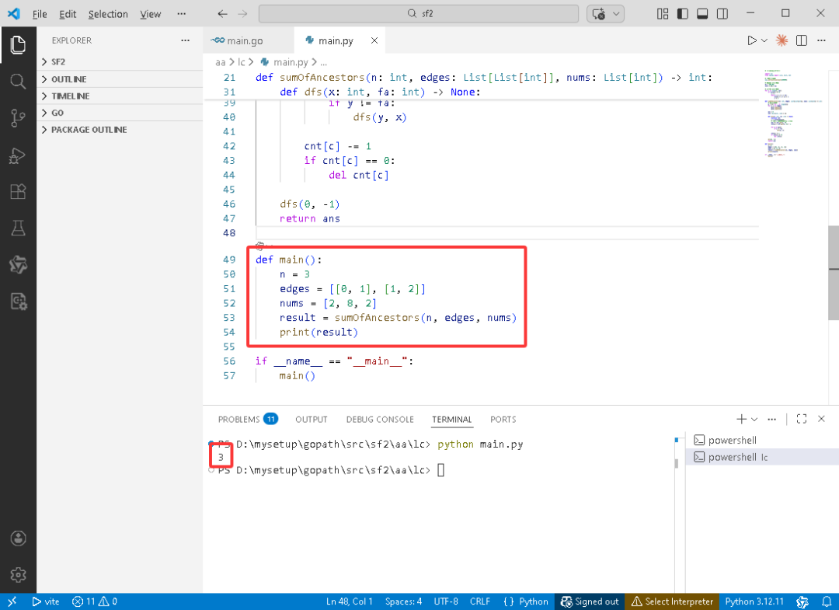This screenshot has height=610, width=839.
Task: Click the editor vertical scrollbar thumb
Action: (833, 273)
